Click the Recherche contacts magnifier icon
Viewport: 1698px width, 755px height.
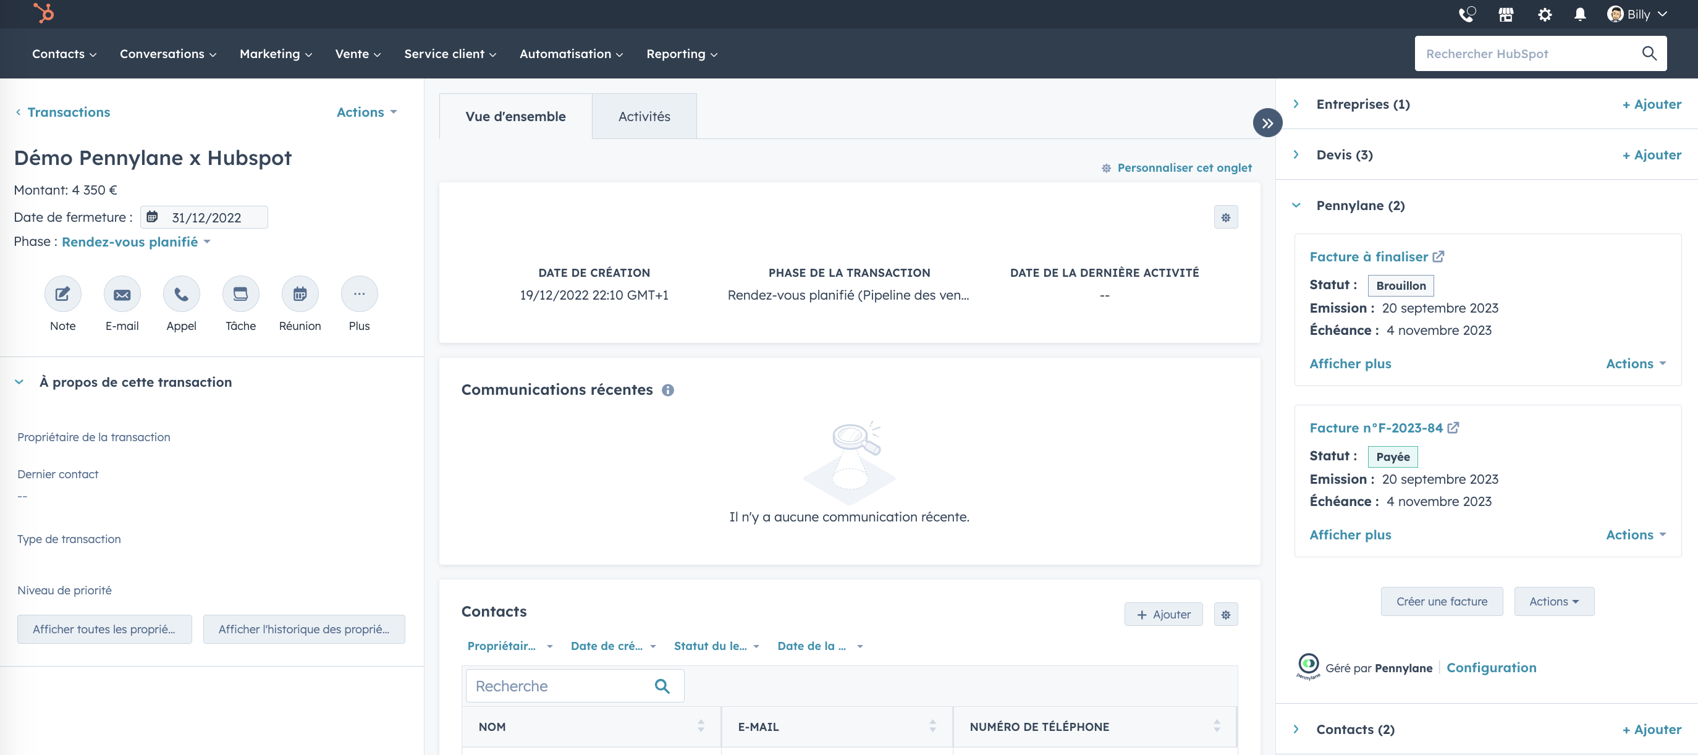pos(662,686)
